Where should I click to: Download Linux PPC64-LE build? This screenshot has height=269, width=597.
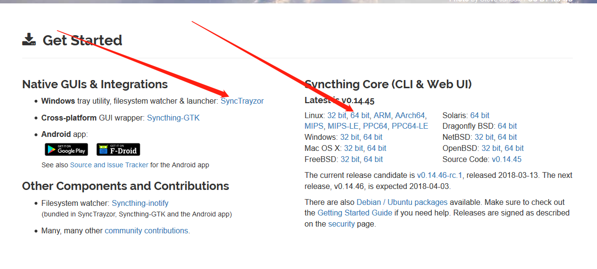410,126
